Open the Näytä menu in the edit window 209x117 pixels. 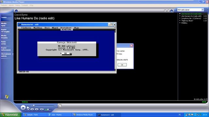coord(55,28)
